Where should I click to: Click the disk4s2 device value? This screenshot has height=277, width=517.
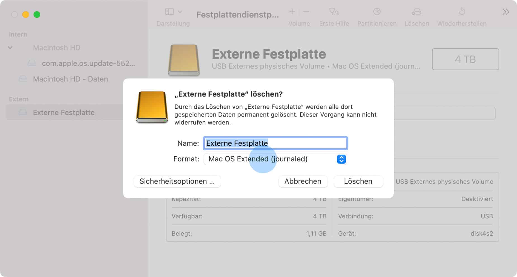tap(482, 233)
